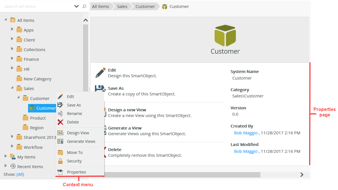Click the Recent Items clock icon
This screenshot has width=338, height=190.
[x=13, y=166]
